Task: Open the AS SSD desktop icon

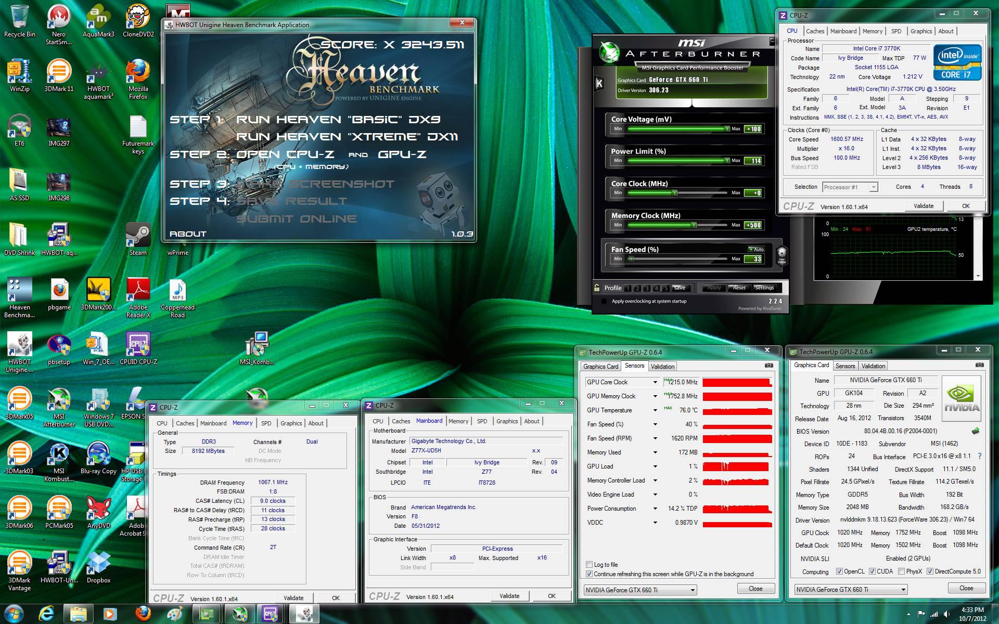Action: (19, 185)
